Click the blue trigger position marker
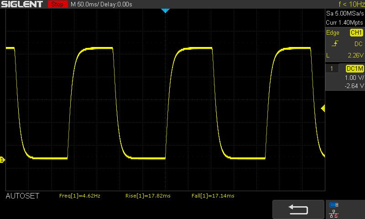 (x=165, y=10)
